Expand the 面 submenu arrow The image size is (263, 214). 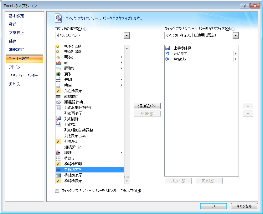[x=121, y=63]
